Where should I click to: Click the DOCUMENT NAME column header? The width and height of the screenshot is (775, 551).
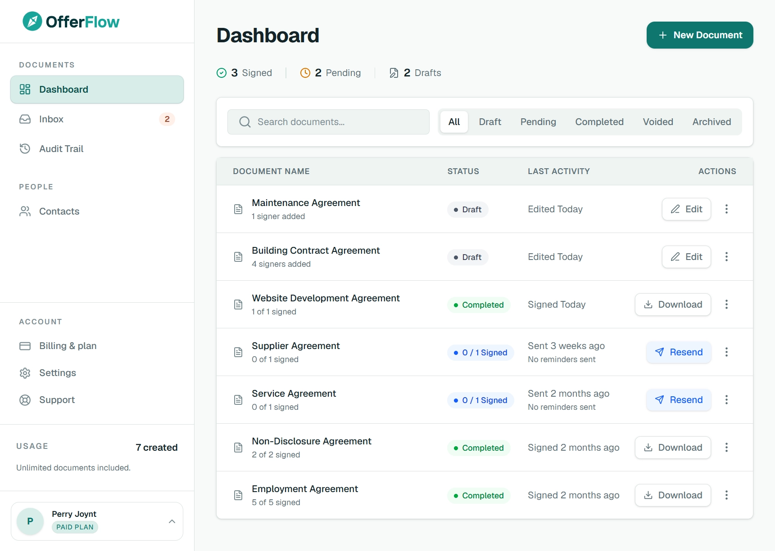[271, 171]
